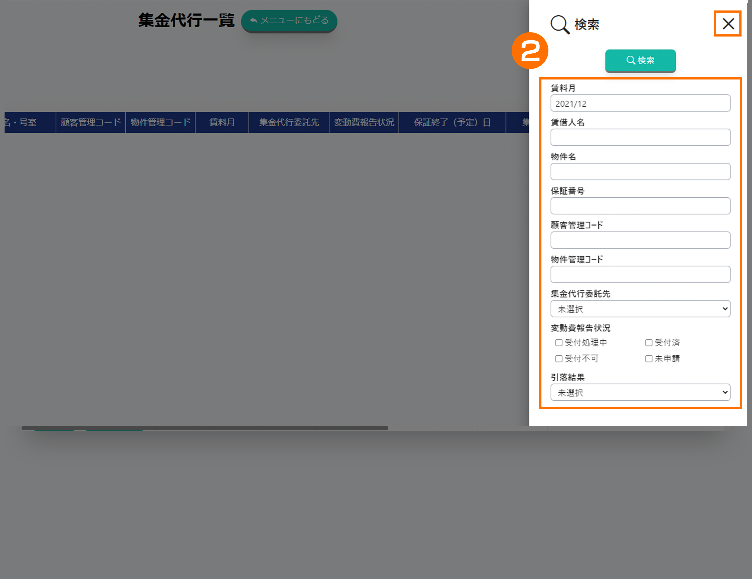Tick the 受付不可 checkbox

click(559, 359)
